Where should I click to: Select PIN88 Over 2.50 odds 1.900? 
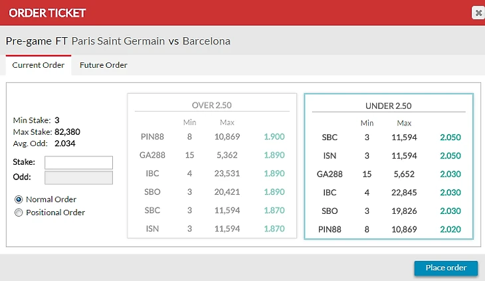click(274, 137)
